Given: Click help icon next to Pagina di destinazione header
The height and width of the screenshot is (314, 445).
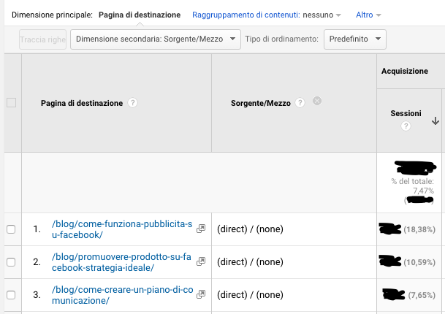Looking at the screenshot, I should point(132,104).
